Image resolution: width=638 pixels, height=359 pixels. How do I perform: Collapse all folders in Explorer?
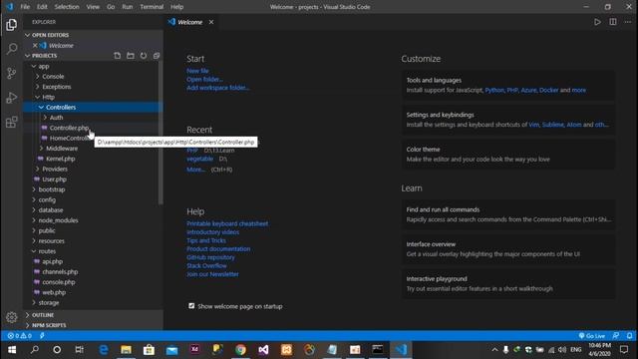click(x=157, y=56)
